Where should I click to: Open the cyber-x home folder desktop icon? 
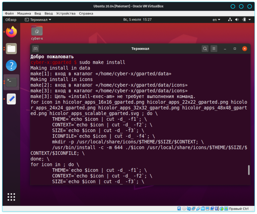(37, 33)
